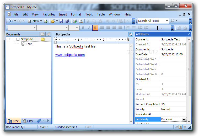Viewport: 199px width, 137px height.
Task: Open the Edit menu
Action: (25, 14)
